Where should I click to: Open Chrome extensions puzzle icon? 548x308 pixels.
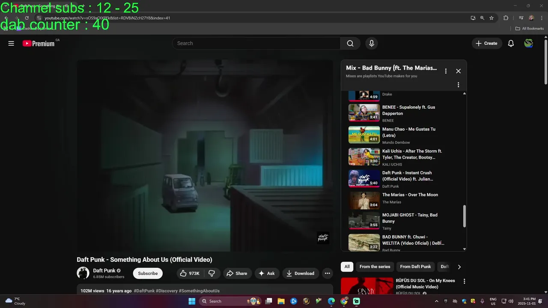[506, 18]
